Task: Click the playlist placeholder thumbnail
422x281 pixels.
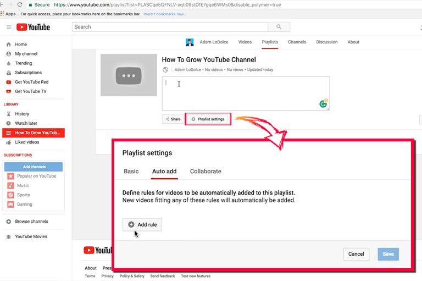Action: (x=129, y=75)
